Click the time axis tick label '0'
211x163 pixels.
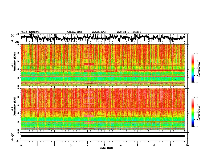(21, 145)
